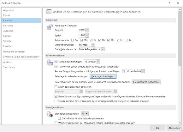Open the Trust Center category
The height and width of the screenshot is (132, 183).
9,67
